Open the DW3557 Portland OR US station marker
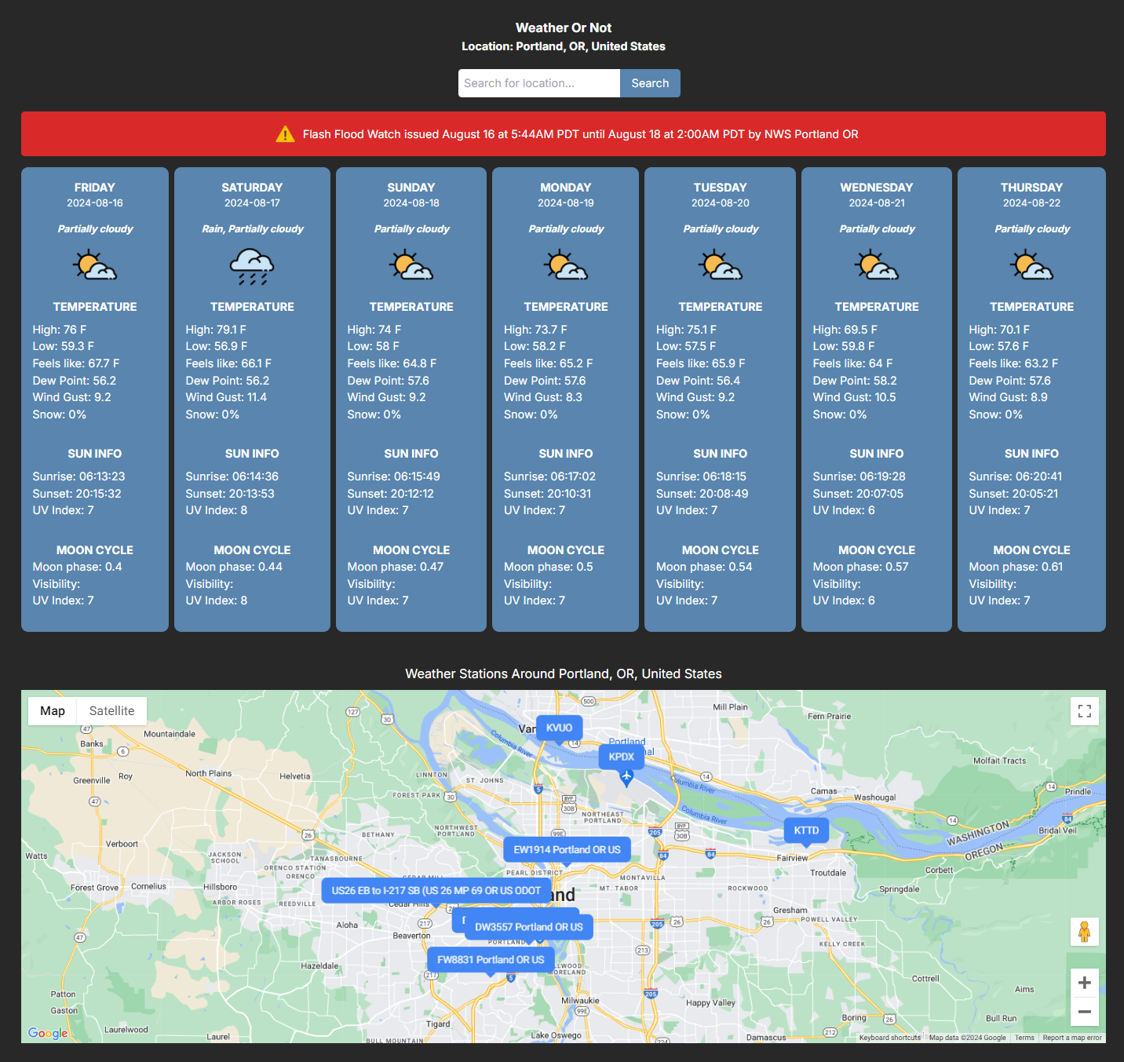The width and height of the screenshot is (1124, 1062). pyautogui.click(x=529, y=927)
